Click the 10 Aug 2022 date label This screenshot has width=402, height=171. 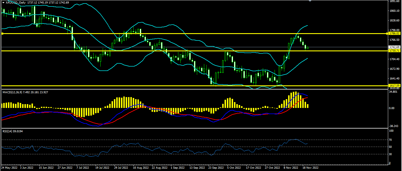click(140, 168)
